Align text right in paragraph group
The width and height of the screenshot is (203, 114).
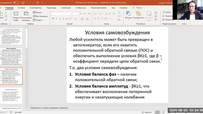(x=102, y=19)
